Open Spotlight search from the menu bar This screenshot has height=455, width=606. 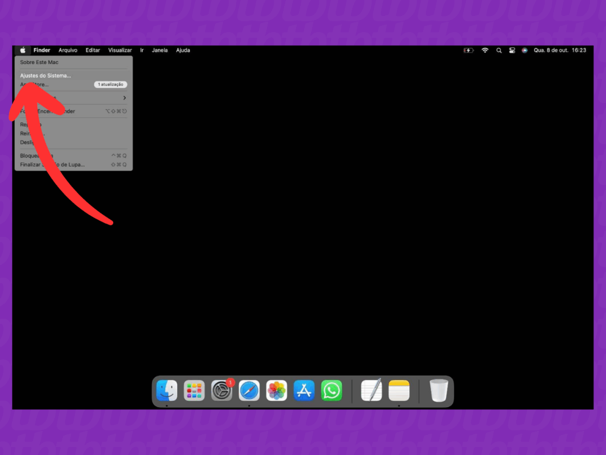click(498, 50)
